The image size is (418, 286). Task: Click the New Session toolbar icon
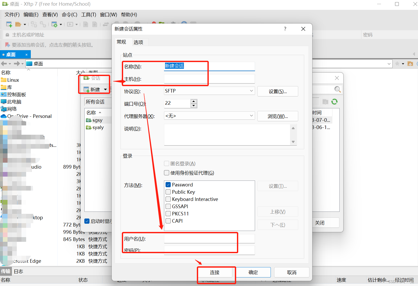[9, 24]
